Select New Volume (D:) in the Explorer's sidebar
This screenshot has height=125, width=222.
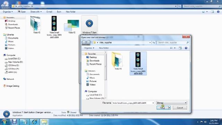click(x=15, y=62)
